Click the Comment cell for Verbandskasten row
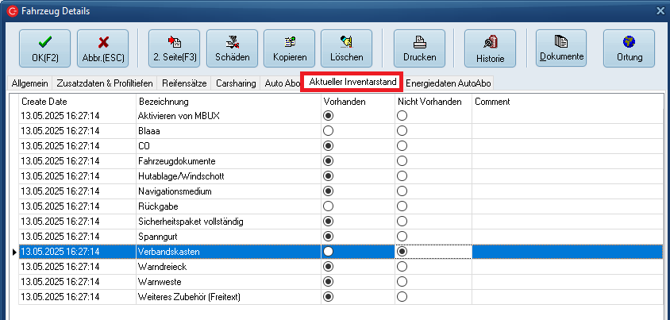This screenshot has width=670, height=320. pos(568,252)
